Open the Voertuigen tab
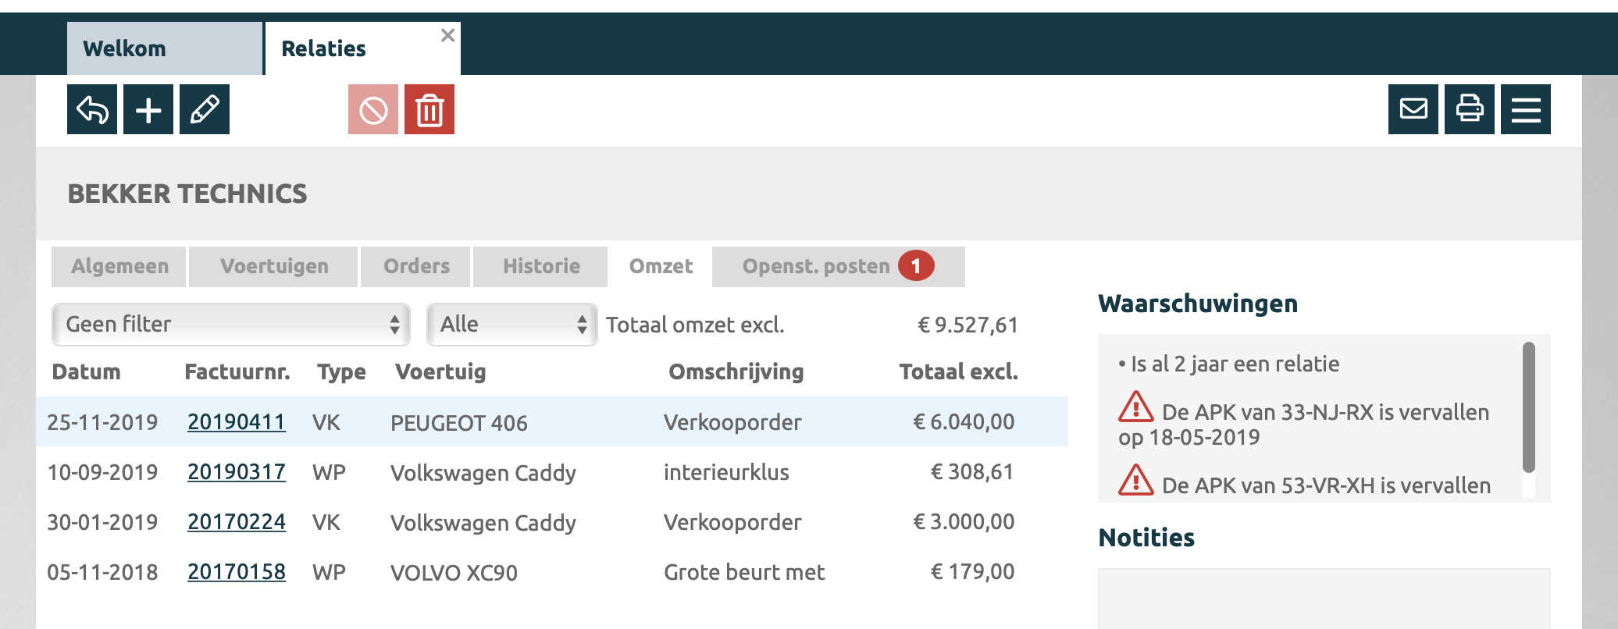This screenshot has width=1618, height=629. coord(274,267)
